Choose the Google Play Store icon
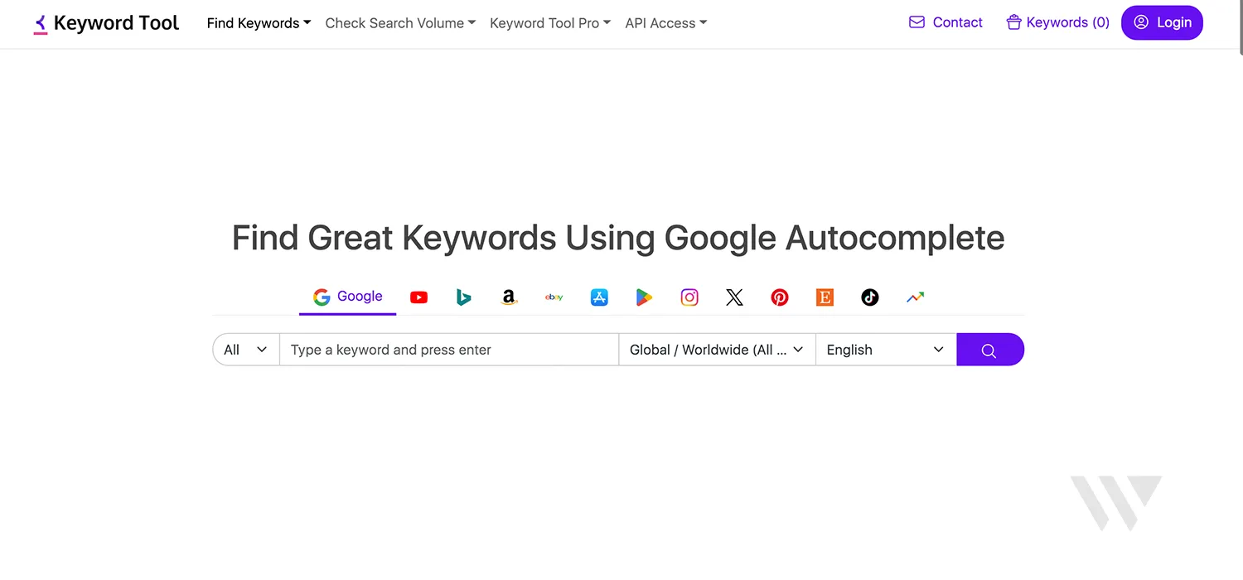Image resolution: width=1243 pixels, height=580 pixels. (x=645, y=297)
